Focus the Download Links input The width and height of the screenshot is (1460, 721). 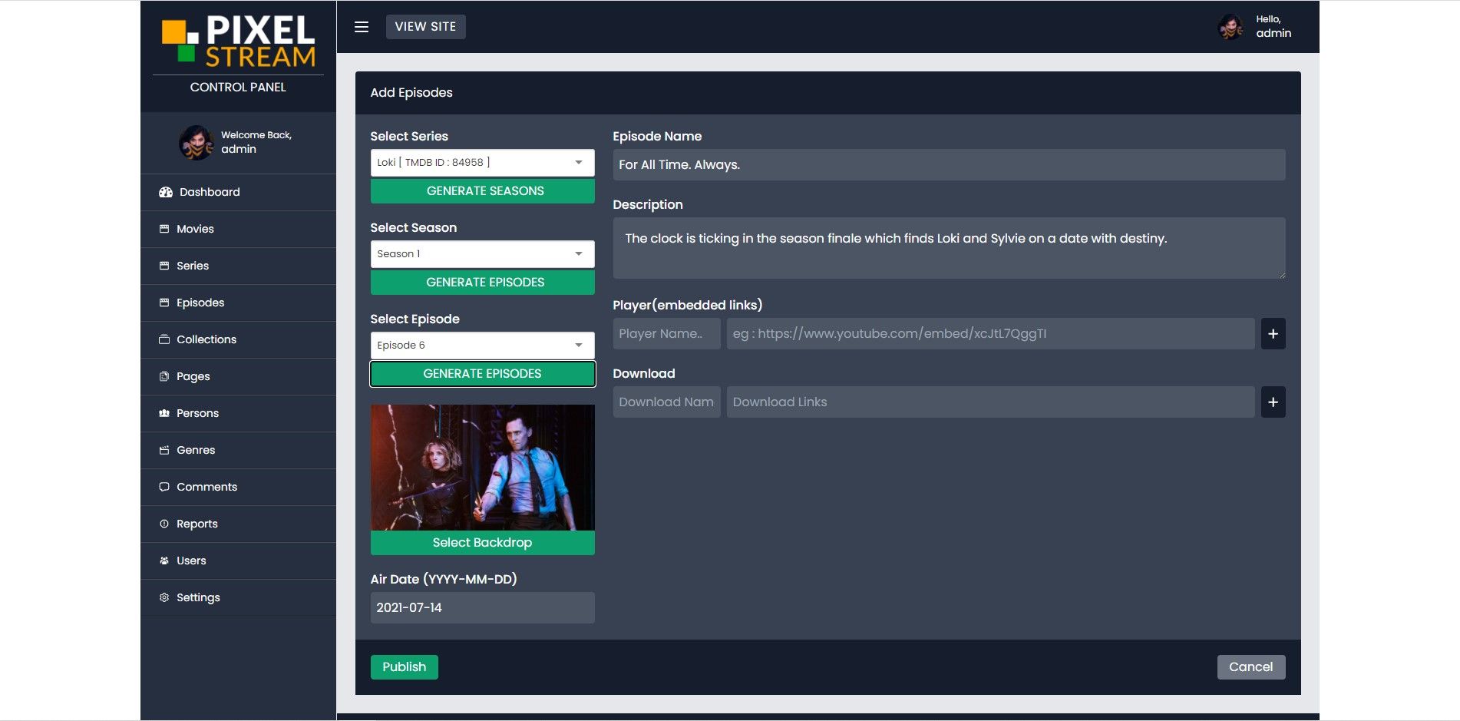[x=990, y=402]
